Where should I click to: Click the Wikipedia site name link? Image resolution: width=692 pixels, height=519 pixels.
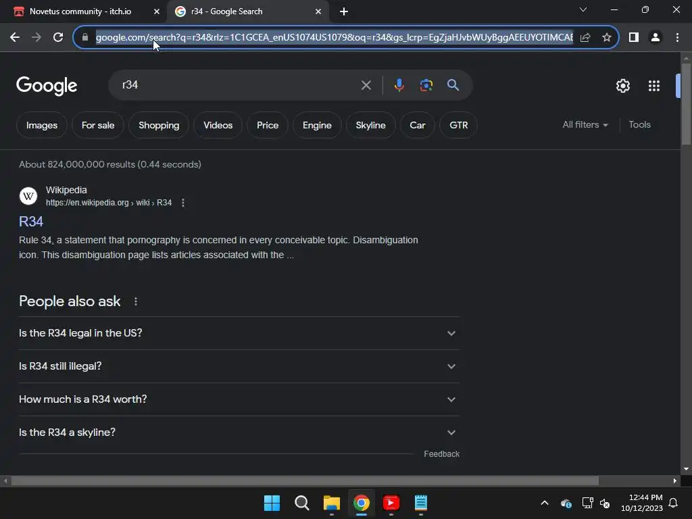point(66,190)
